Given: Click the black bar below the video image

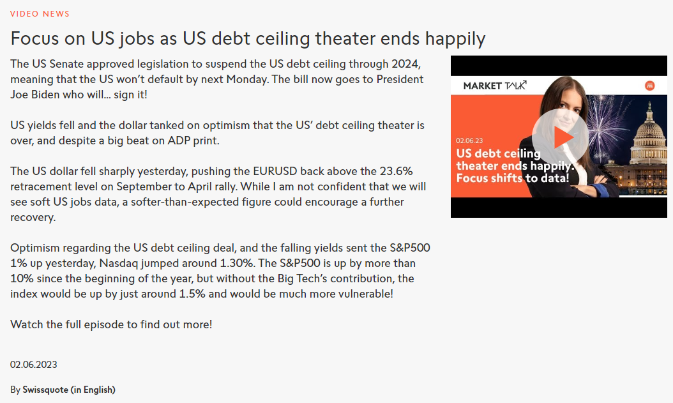Looking at the screenshot, I should coord(559,208).
